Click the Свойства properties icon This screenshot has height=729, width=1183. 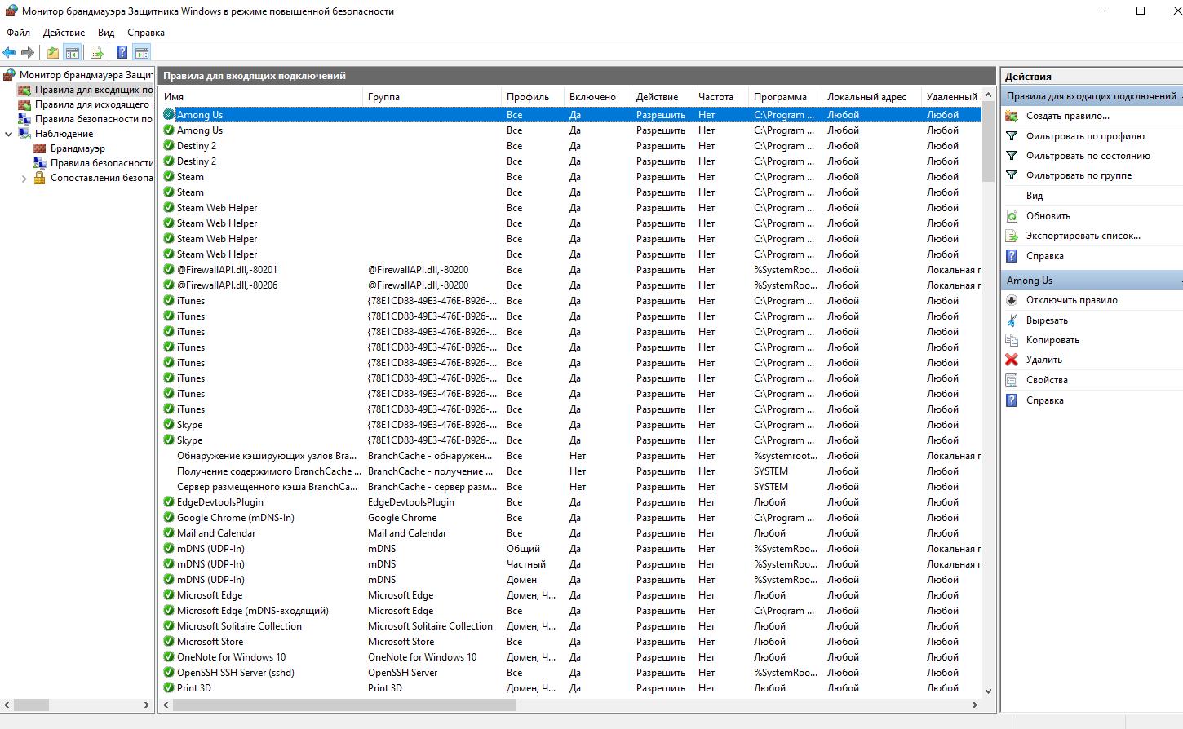click(1012, 380)
